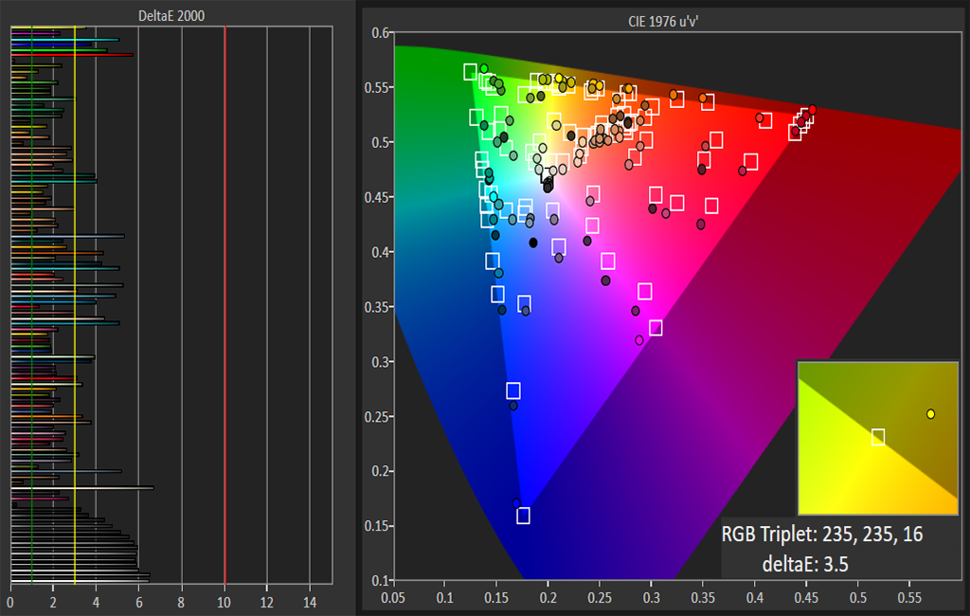Viewport: 970px width, 616px height.
Task: Click the 0.55 label on the CIE horizontal axis
Action: 909,598
